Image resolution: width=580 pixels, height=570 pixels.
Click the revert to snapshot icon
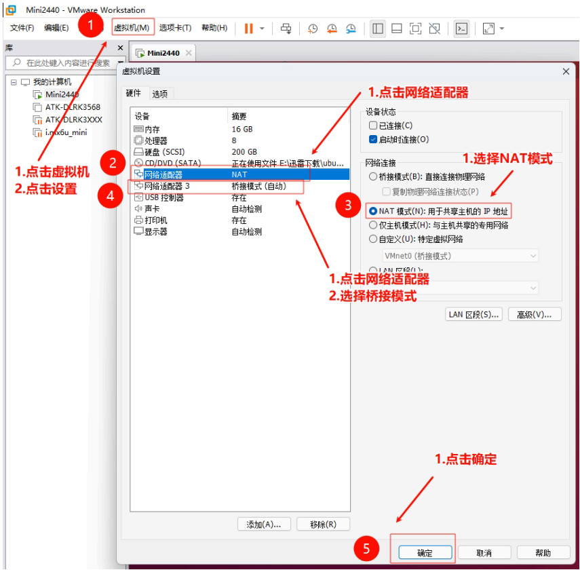pos(332,28)
